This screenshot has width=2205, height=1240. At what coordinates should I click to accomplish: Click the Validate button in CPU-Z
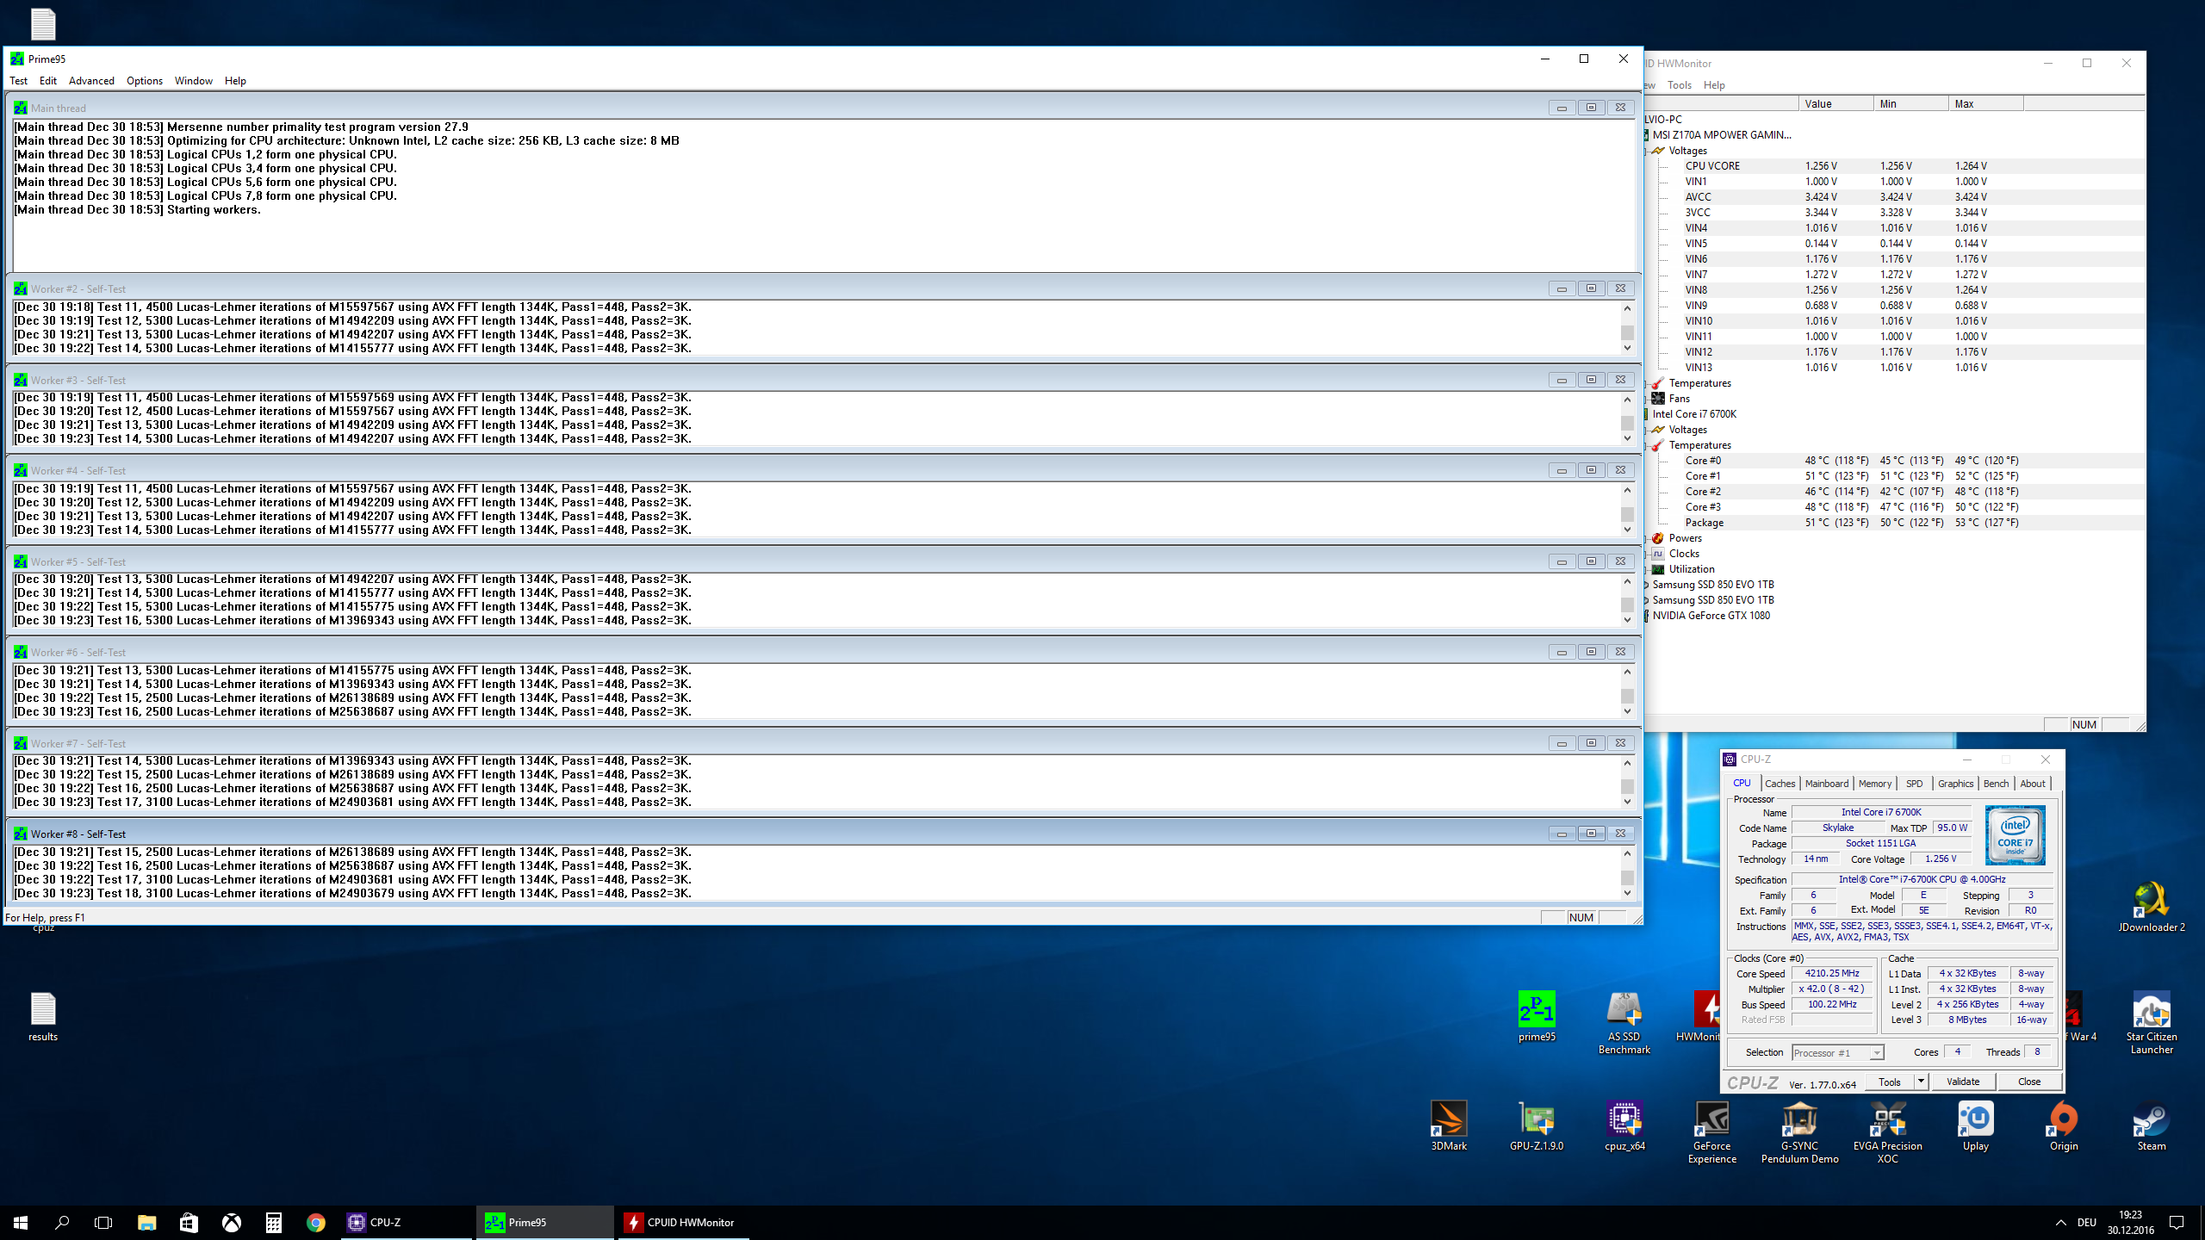pyautogui.click(x=1963, y=1082)
